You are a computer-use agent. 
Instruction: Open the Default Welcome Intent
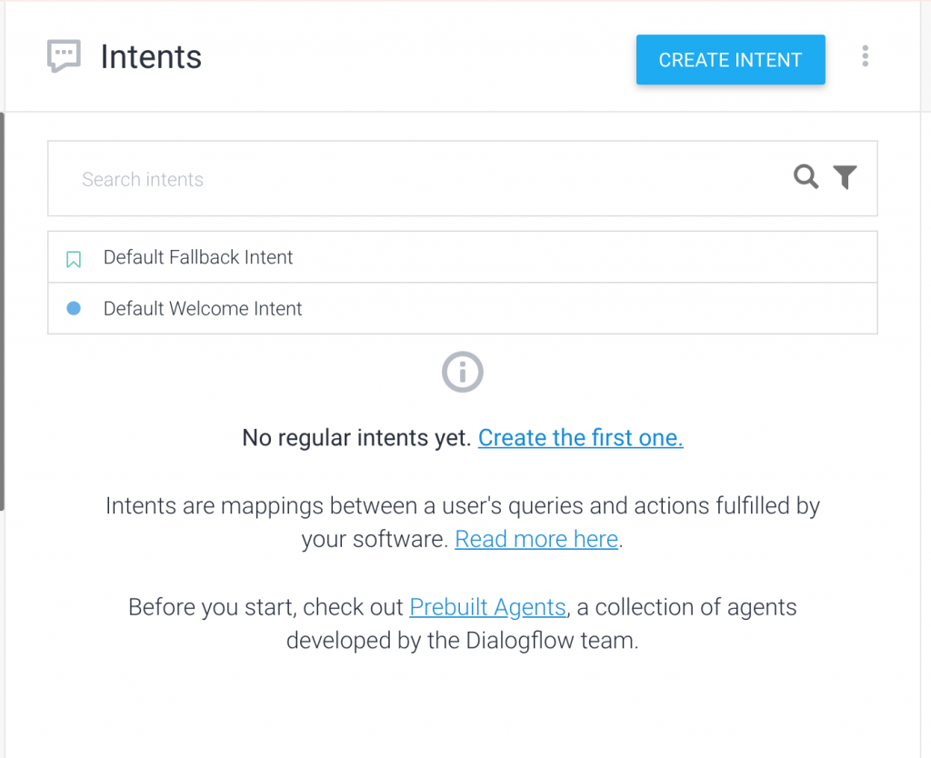[x=203, y=308]
